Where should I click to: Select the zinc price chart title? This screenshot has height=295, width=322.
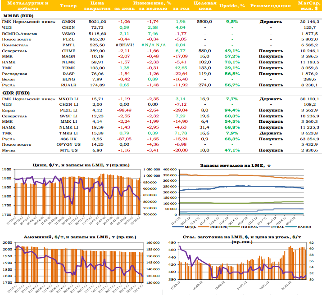click(81, 165)
